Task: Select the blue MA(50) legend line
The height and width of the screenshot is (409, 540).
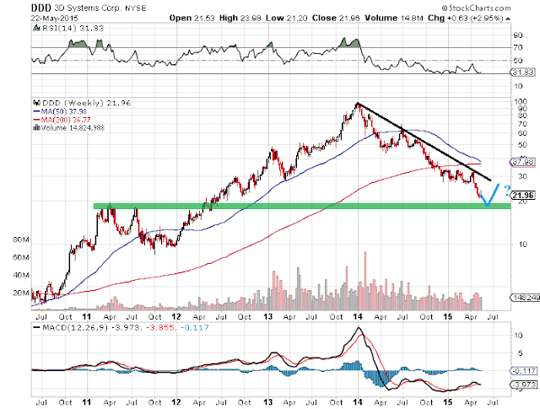Action: pyautogui.click(x=37, y=111)
